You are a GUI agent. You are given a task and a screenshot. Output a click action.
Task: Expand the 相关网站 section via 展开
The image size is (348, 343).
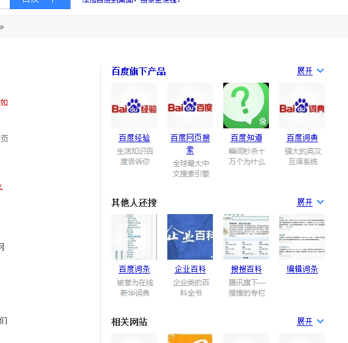pos(305,322)
